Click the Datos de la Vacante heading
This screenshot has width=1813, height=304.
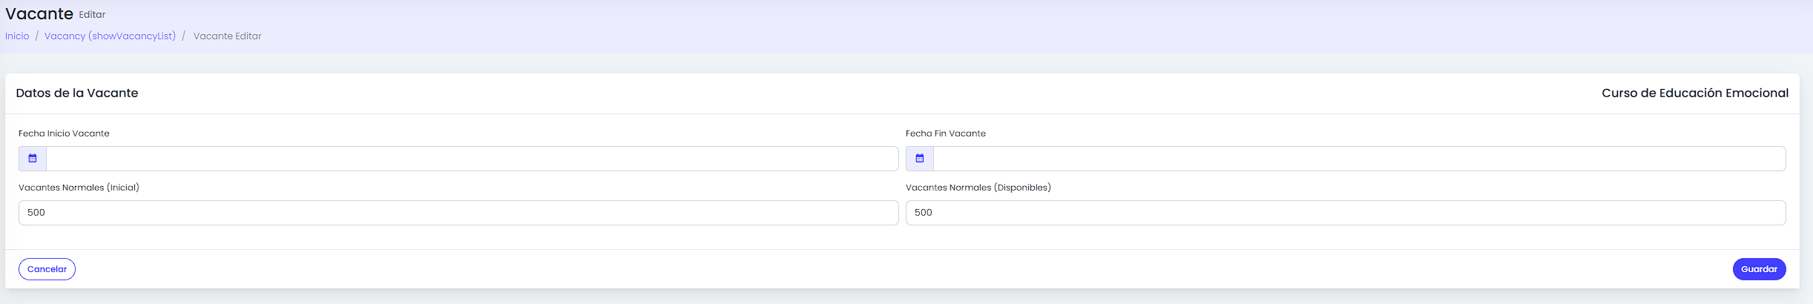click(x=77, y=93)
